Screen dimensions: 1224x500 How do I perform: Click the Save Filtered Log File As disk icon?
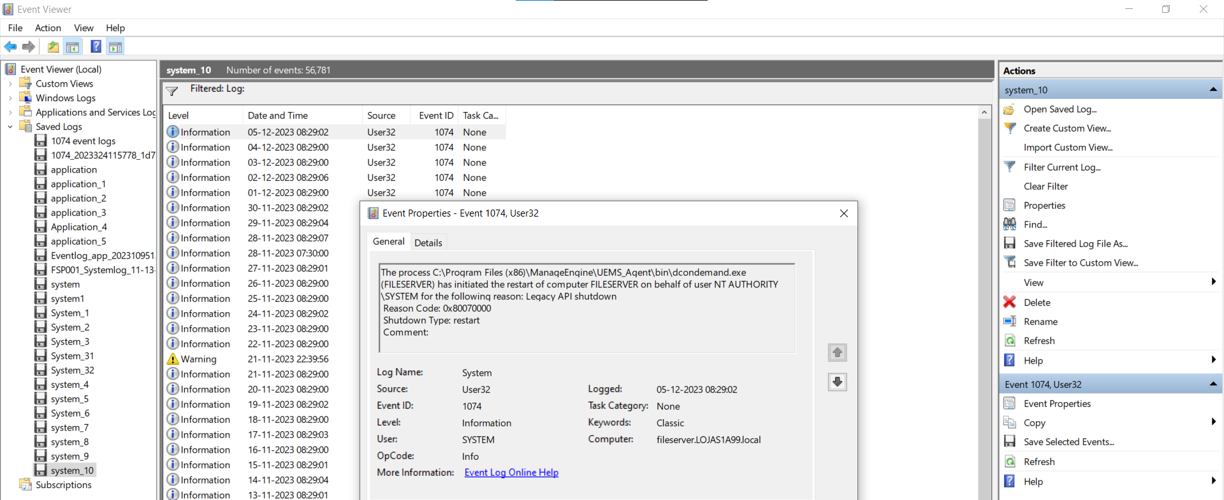pos(1010,243)
